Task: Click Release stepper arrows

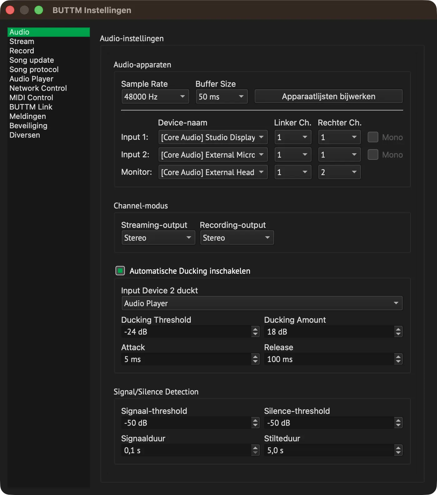Action: pos(398,359)
